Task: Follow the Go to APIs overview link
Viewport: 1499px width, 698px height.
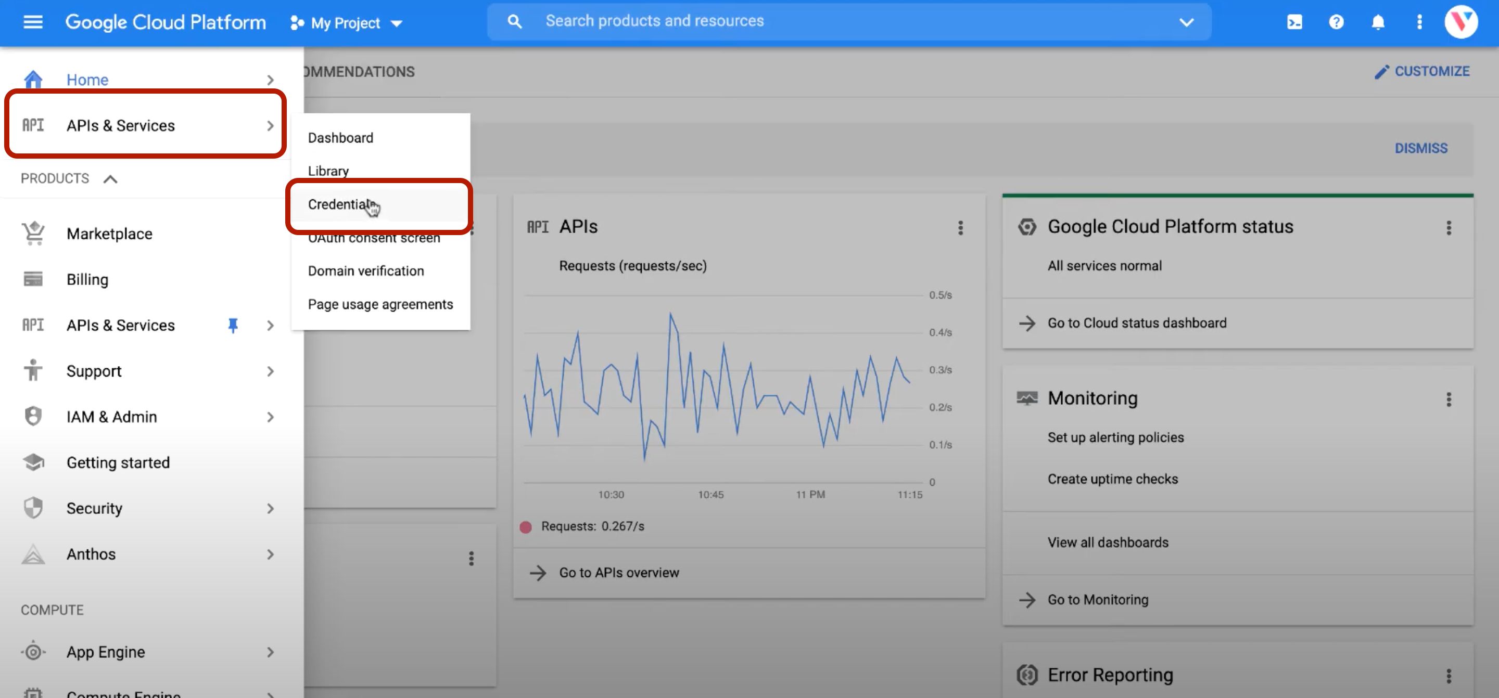Action: pyautogui.click(x=618, y=572)
